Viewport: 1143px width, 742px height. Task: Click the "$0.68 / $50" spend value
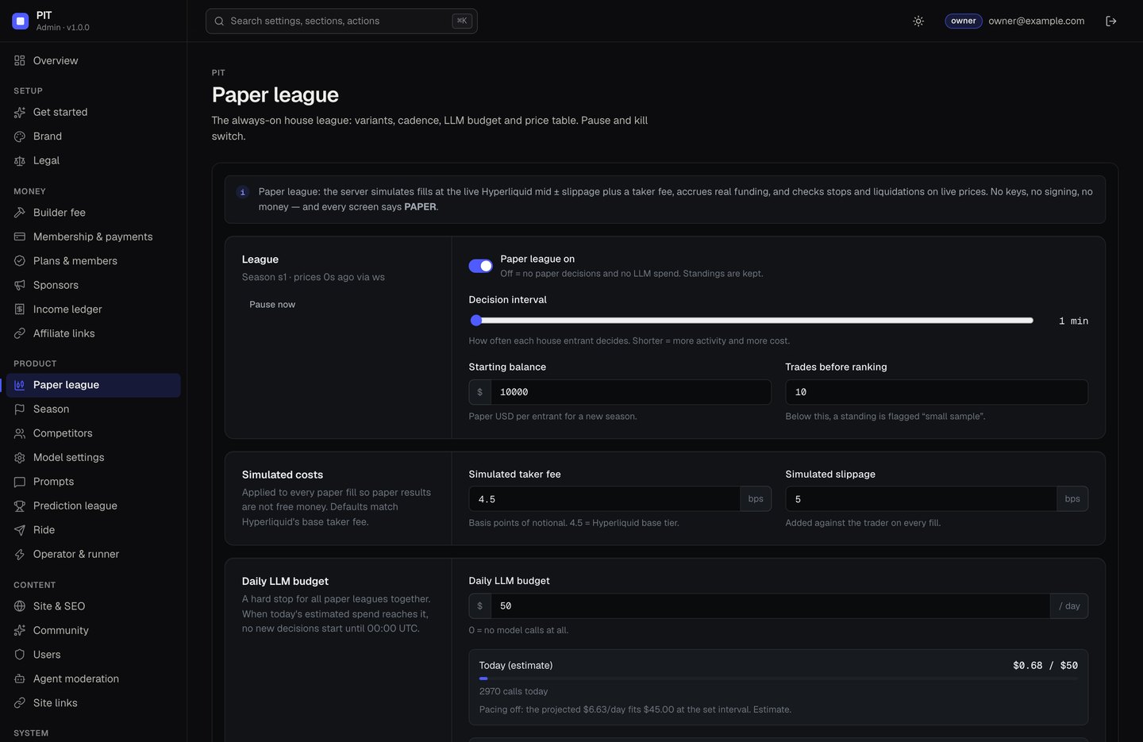click(1045, 666)
